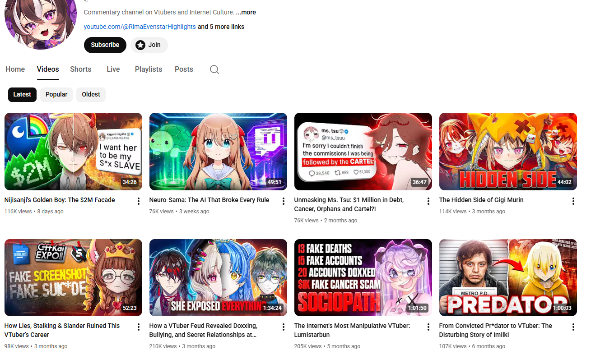Image resolution: width=591 pixels, height=359 pixels.
Task: Select the Videos tab
Action: click(x=48, y=69)
